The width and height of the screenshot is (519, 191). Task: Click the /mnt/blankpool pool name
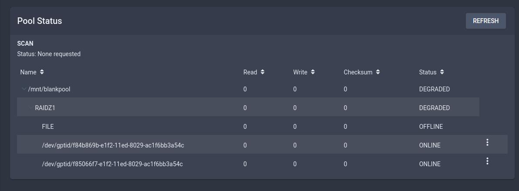click(49, 89)
